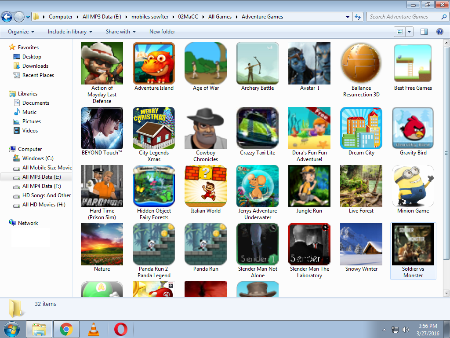Toggle the preview pane button
Viewport: 450px width, 338px height.
tap(424, 32)
